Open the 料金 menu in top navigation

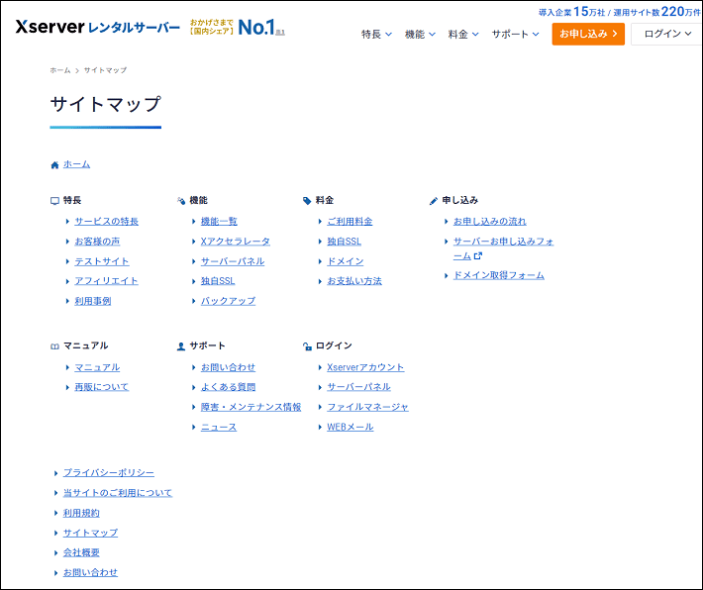463,34
